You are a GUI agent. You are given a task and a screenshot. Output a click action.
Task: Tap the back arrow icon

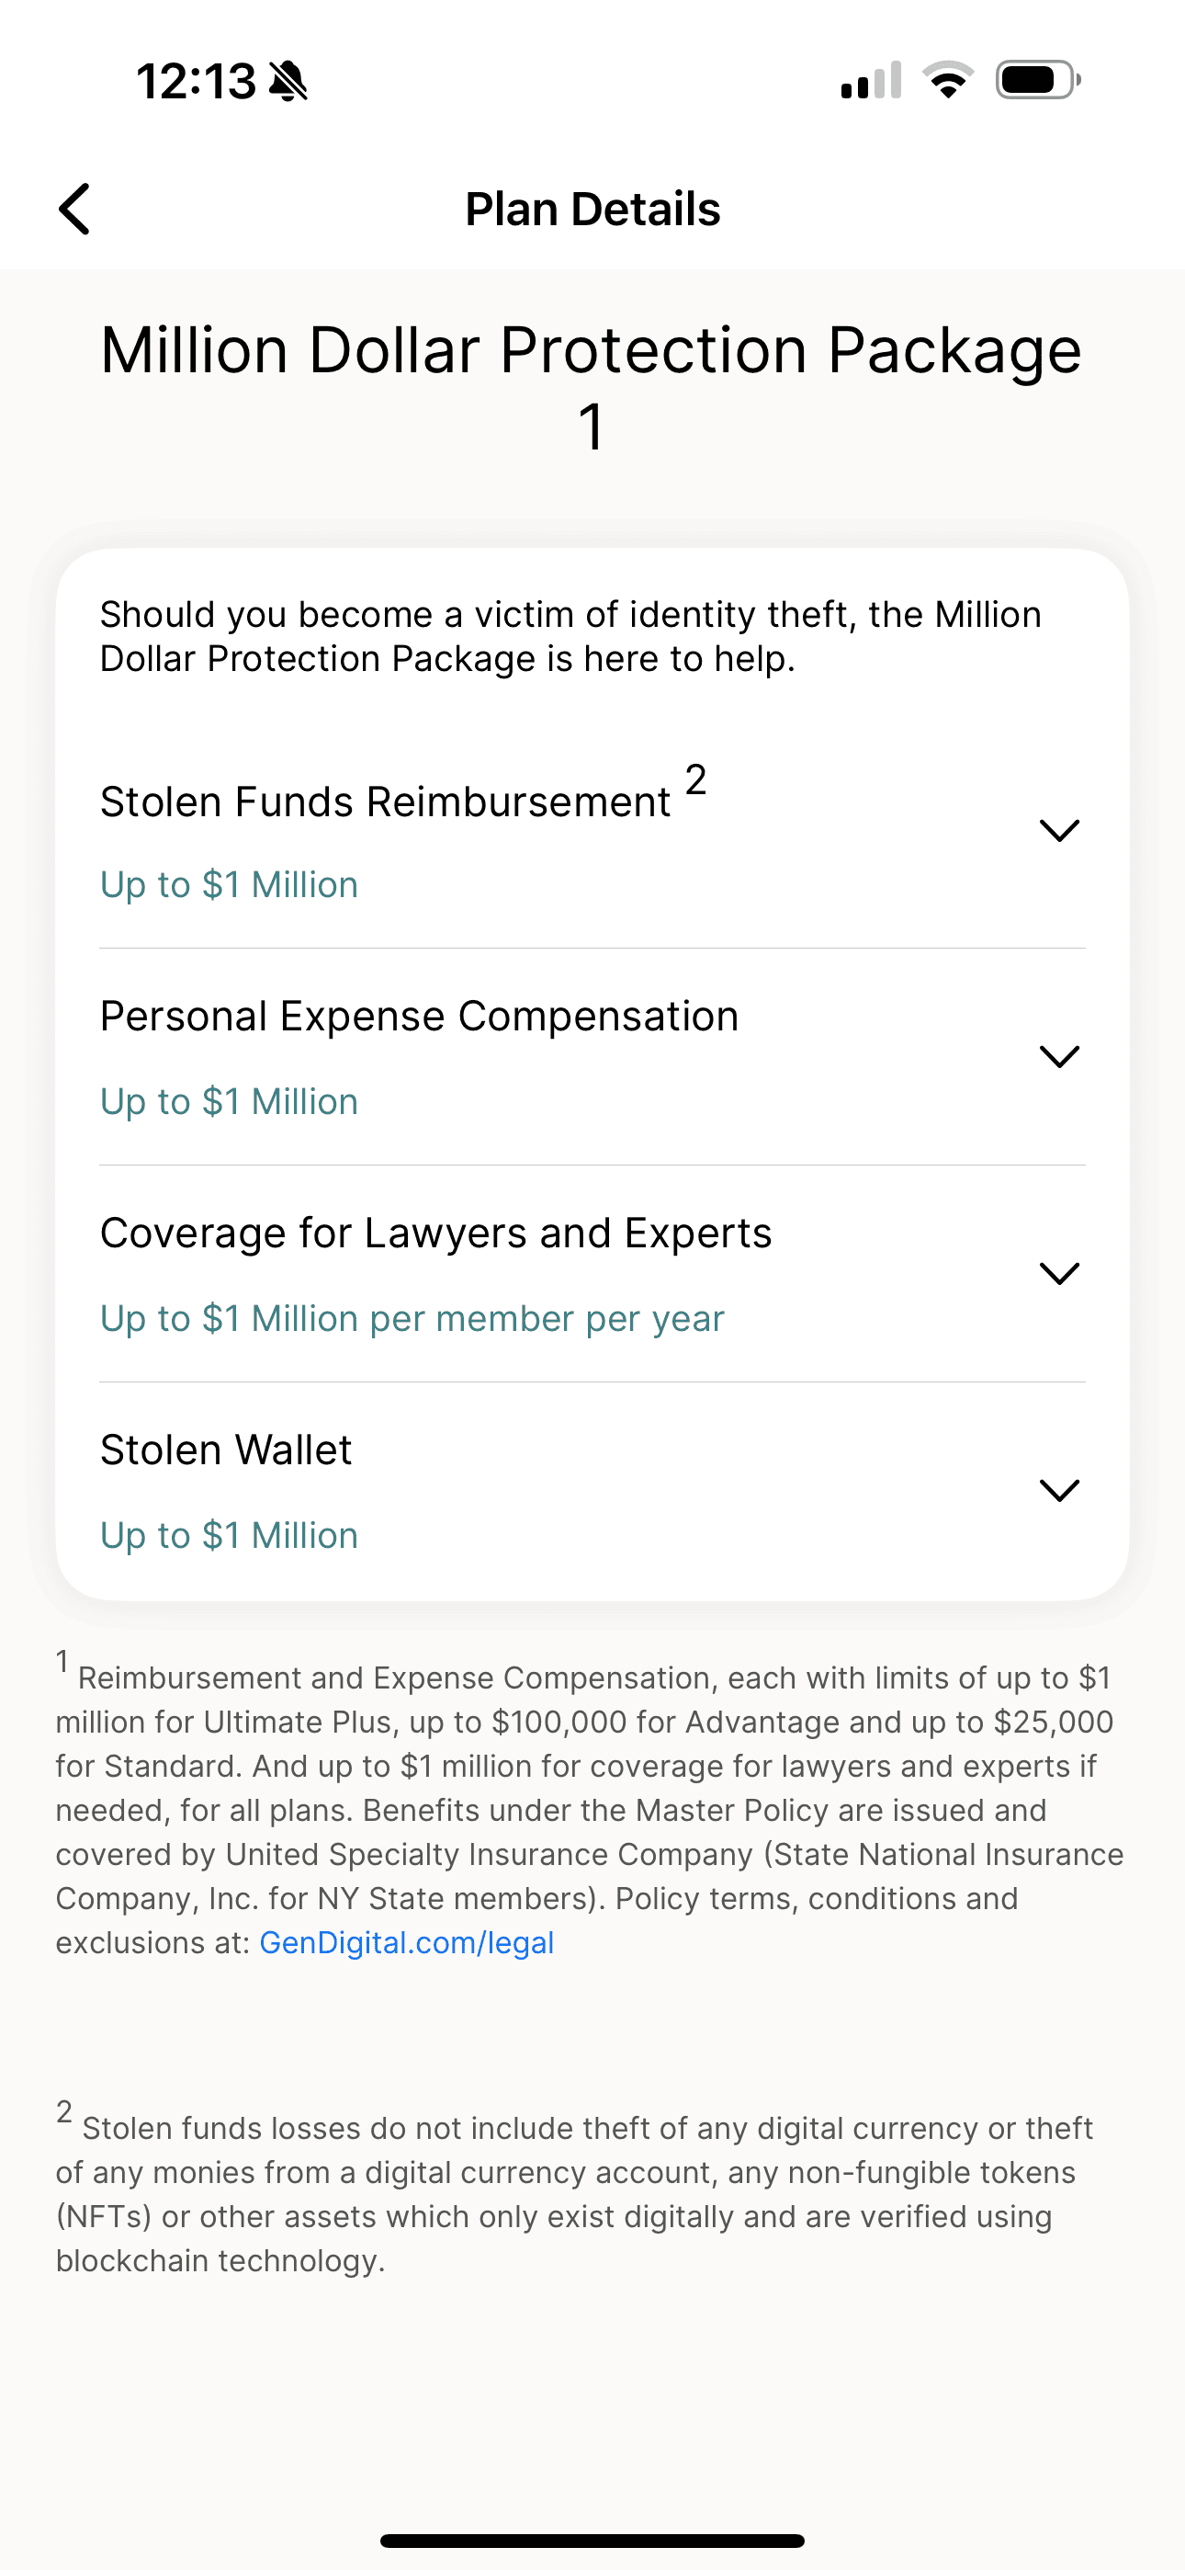(x=74, y=209)
